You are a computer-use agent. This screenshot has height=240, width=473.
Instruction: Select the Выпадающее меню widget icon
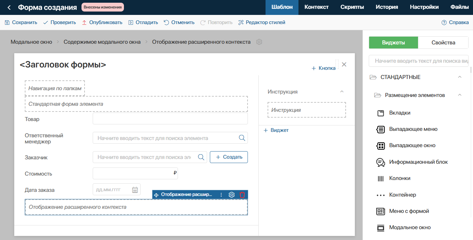(x=381, y=129)
